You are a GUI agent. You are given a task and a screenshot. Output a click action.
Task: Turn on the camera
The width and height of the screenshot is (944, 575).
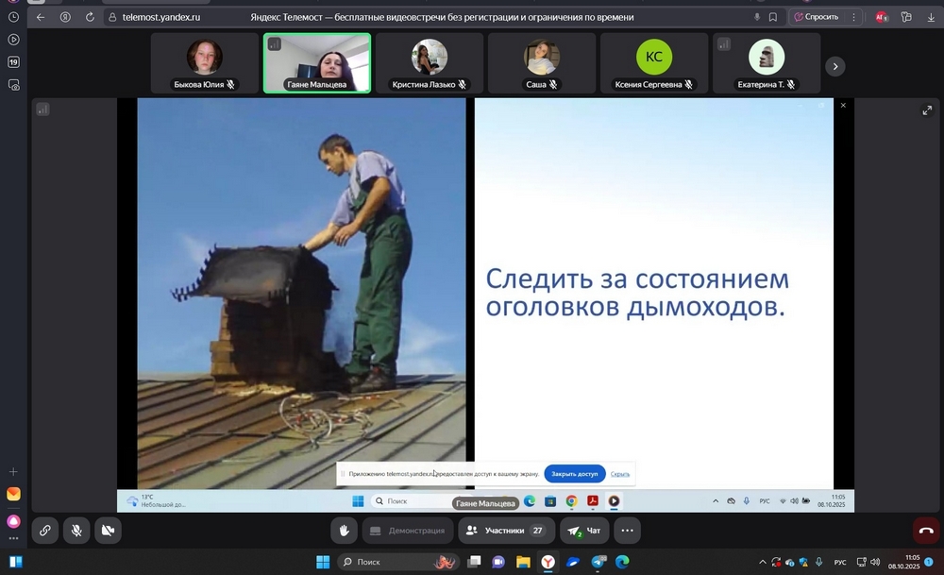(109, 531)
